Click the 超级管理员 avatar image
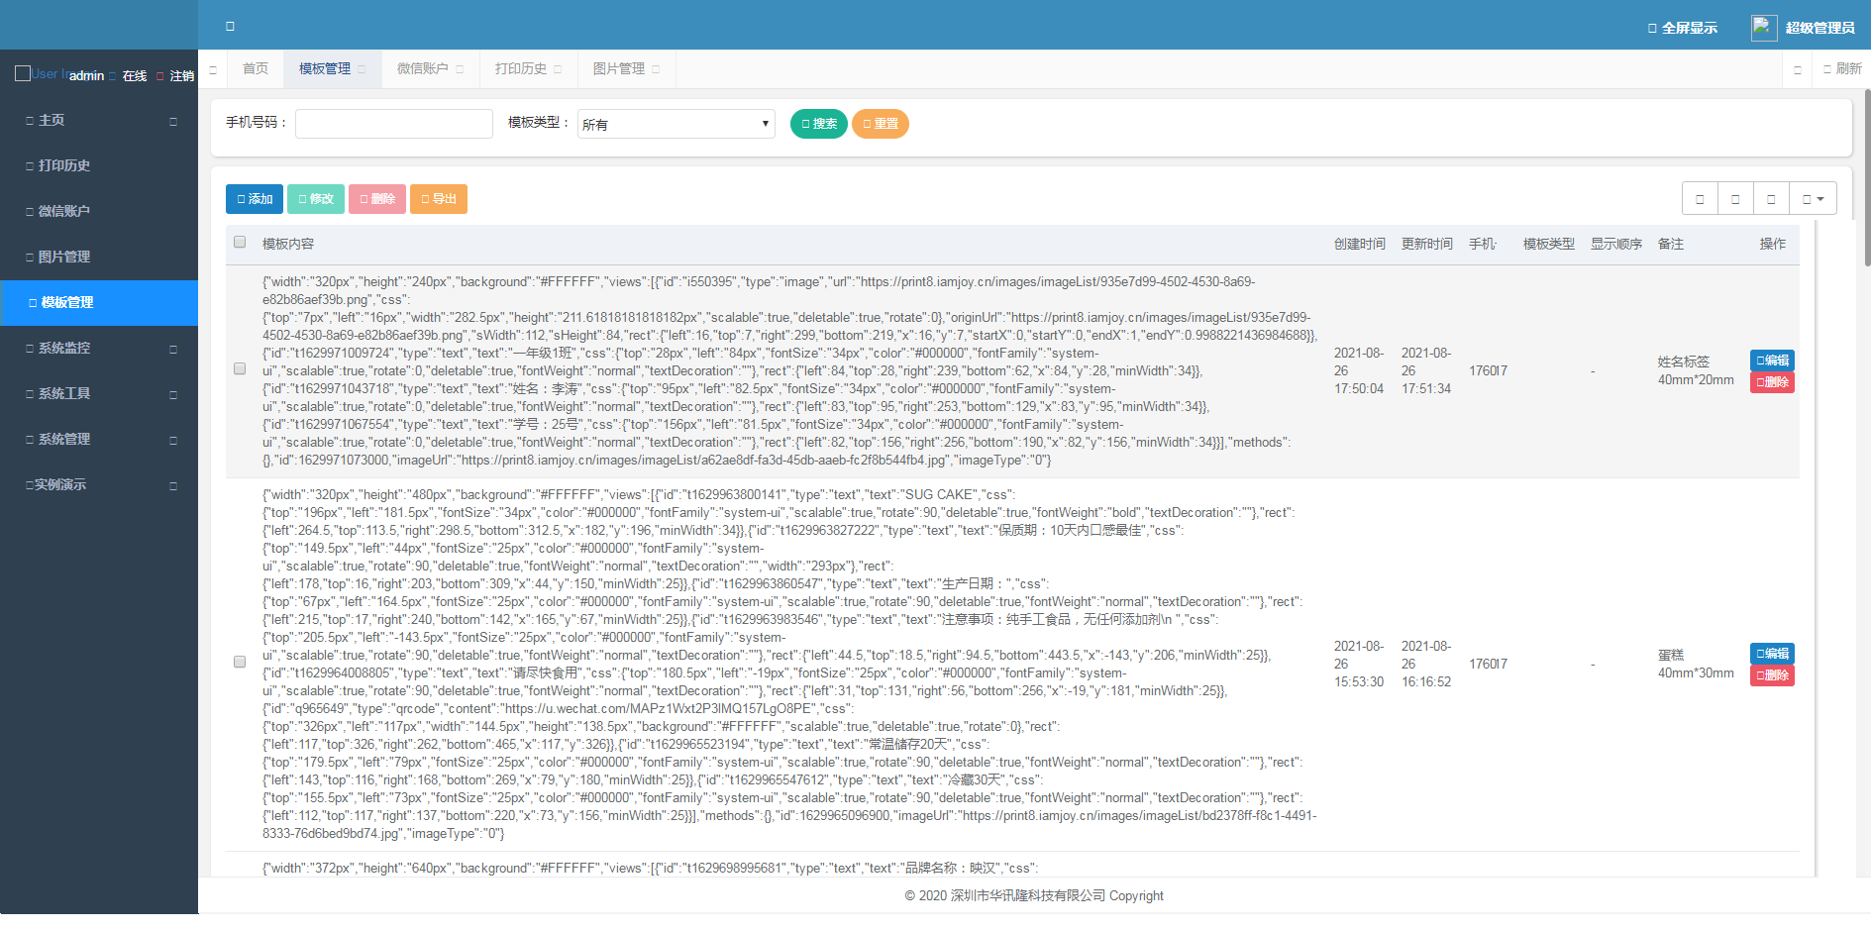Image resolution: width=1871 pixels, height=931 pixels. pyautogui.click(x=1763, y=28)
